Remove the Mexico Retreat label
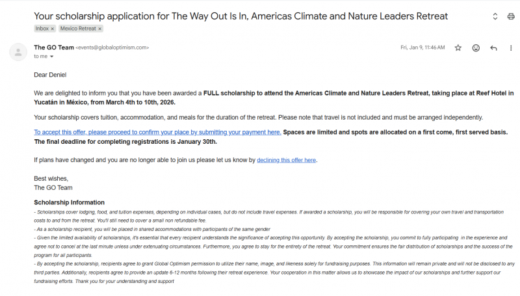 click(x=100, y=29)
